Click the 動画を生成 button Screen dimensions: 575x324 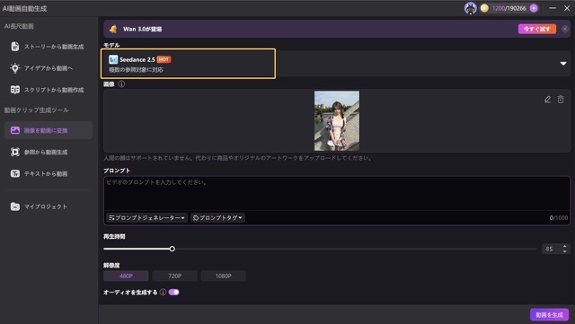coord(549,315)
